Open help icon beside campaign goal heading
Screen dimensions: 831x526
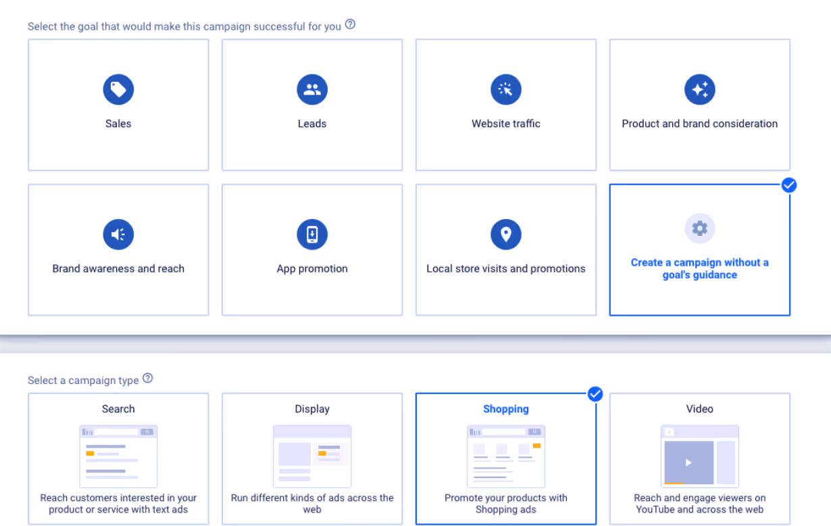pos(350,24)
